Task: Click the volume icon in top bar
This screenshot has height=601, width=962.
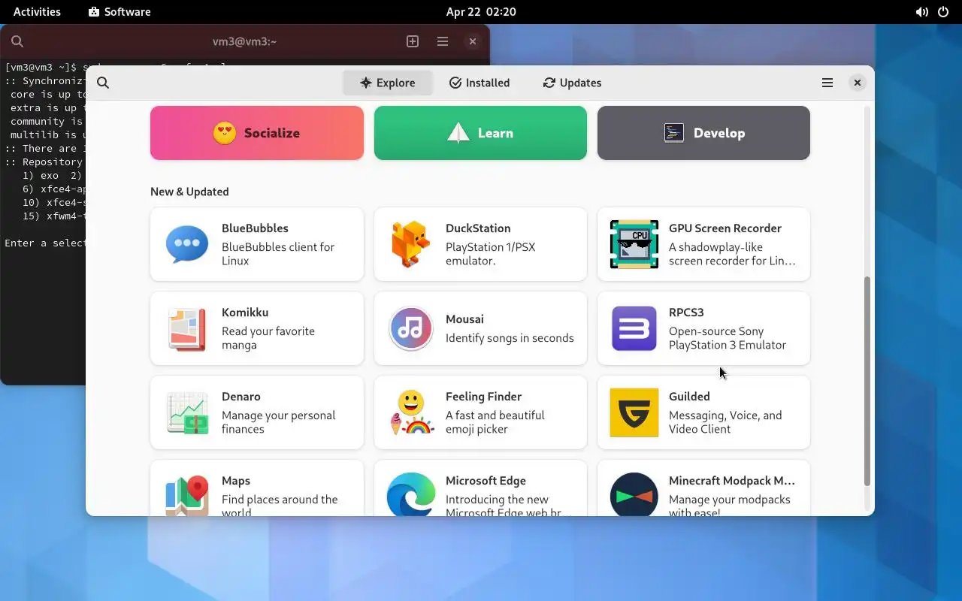Action: [x=921, y=12]
